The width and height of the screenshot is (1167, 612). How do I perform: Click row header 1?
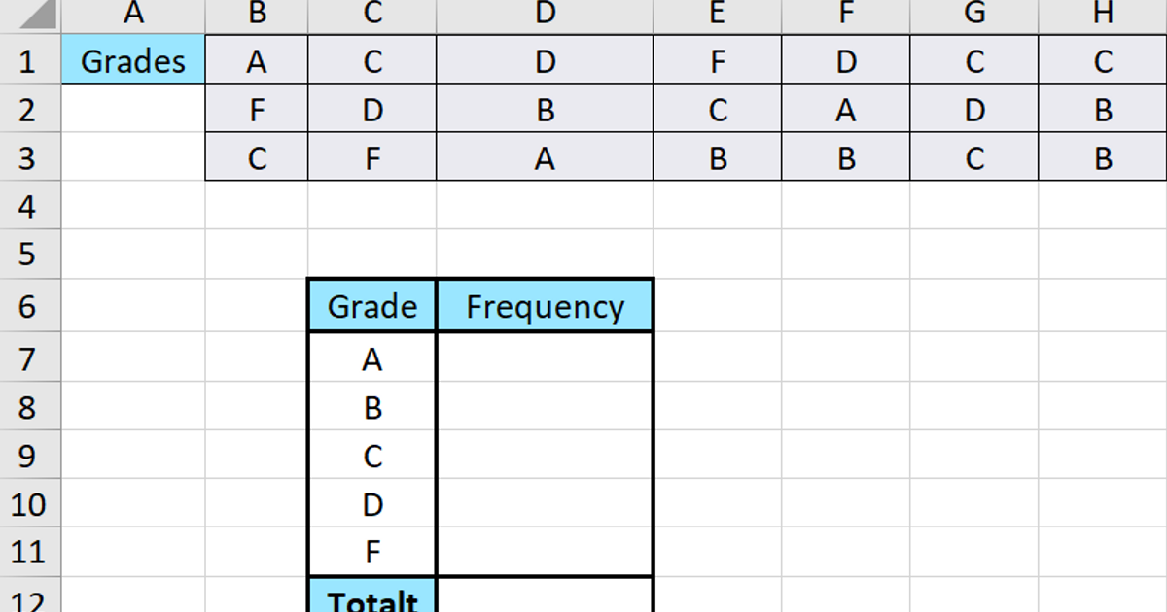[30, 60]
